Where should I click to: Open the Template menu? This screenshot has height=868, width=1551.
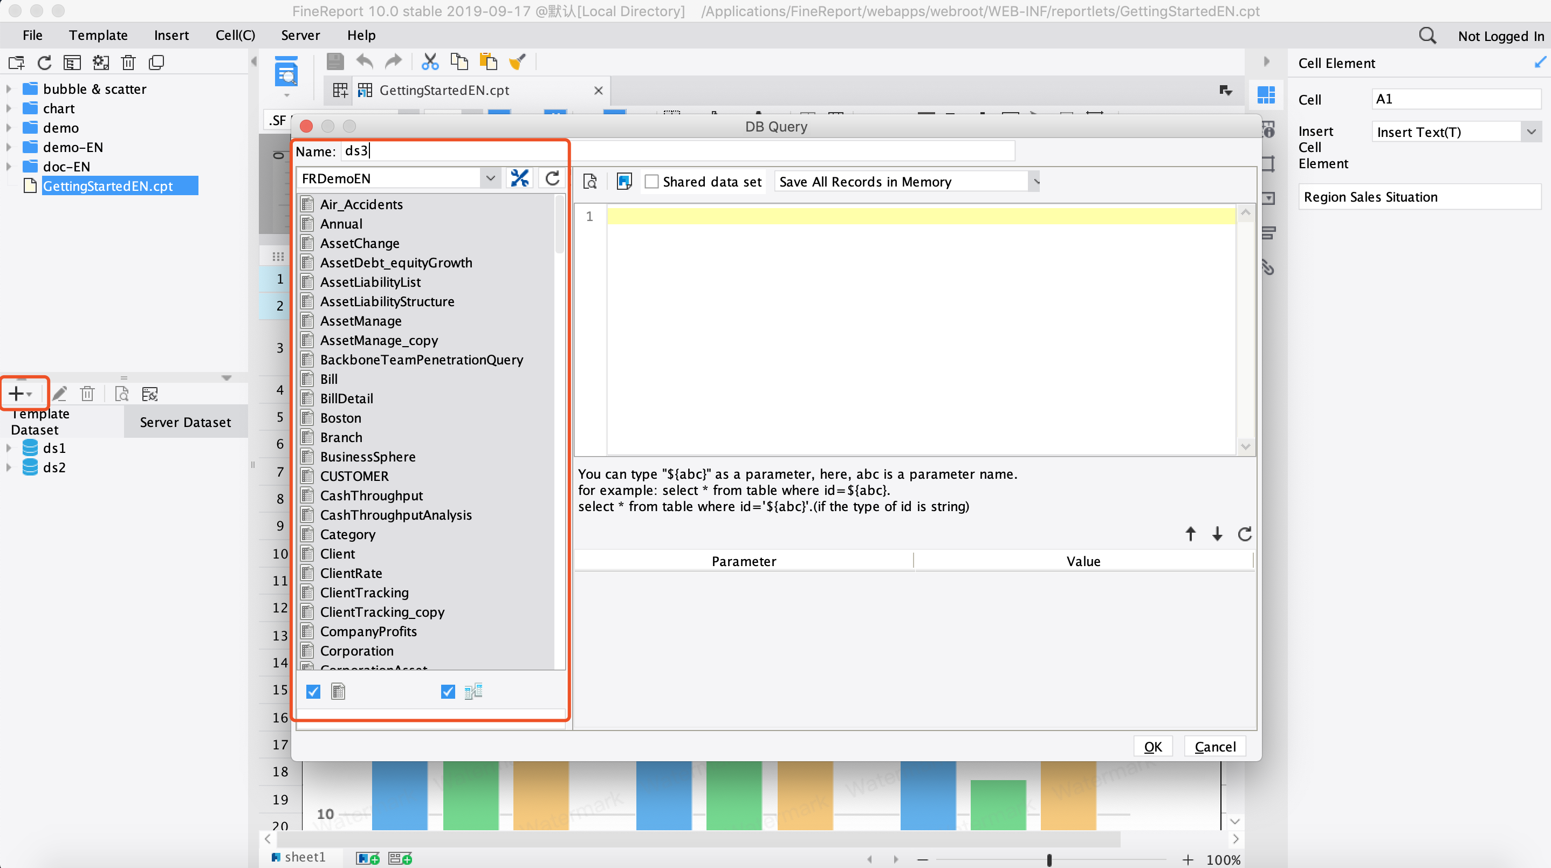coord(98,35)
